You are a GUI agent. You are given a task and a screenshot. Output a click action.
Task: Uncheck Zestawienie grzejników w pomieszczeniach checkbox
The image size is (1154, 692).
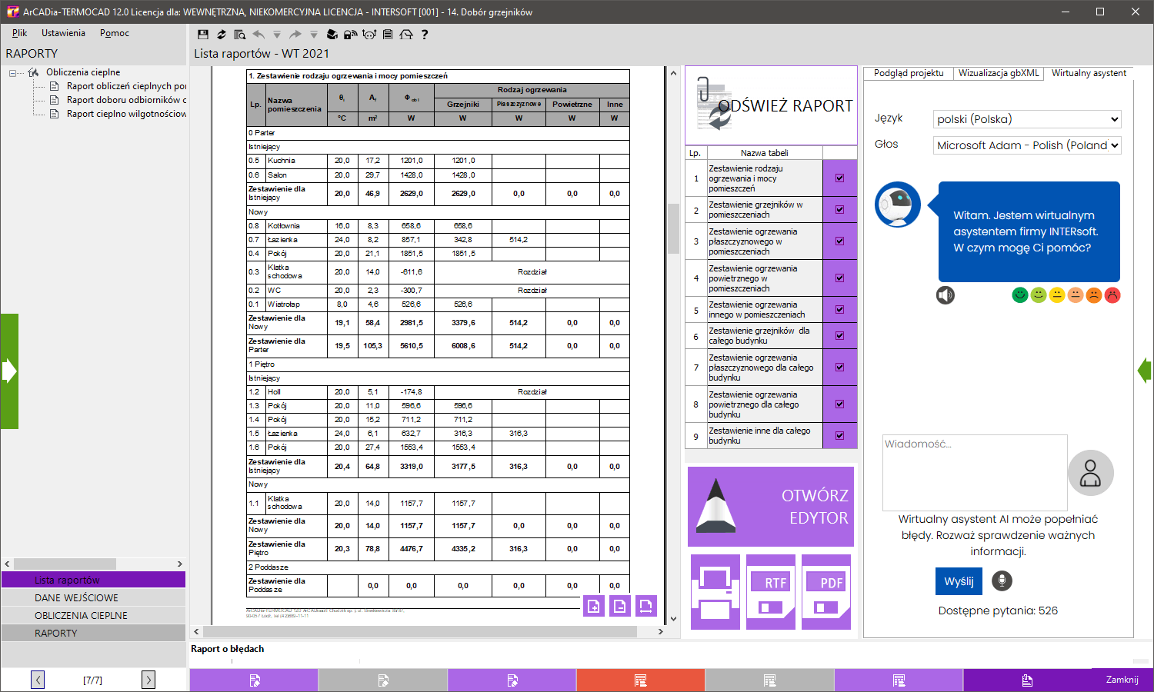[839, 209]
